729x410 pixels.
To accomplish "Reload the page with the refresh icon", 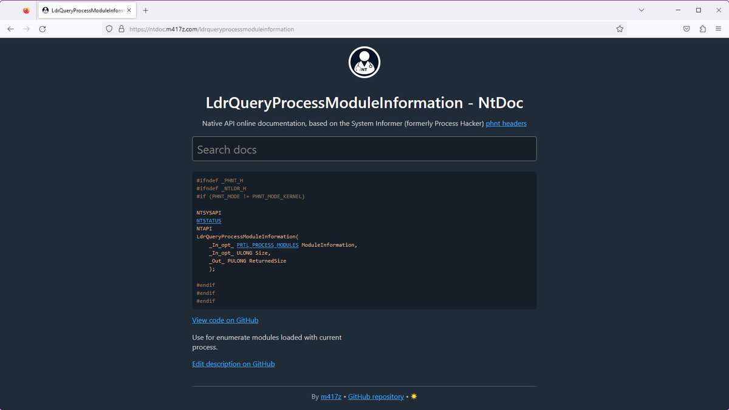I will pyautogui.click(x=43, y=29).
